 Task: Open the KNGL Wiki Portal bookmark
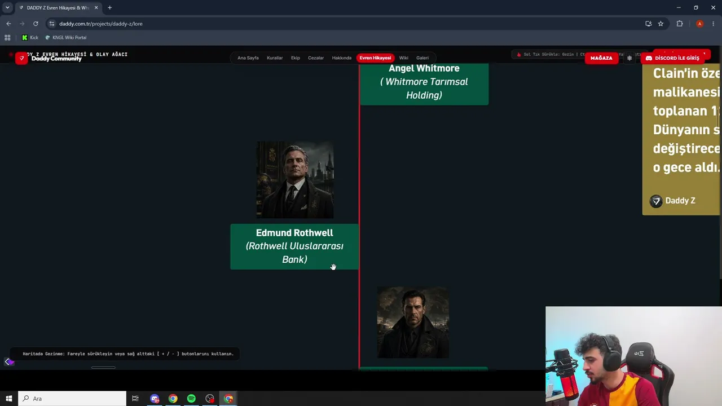(66, 38)
